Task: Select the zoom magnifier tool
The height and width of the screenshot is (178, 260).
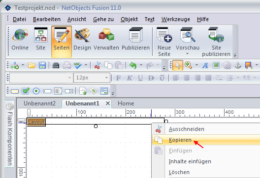Action: pyautogui.click(x=189, y=65)
